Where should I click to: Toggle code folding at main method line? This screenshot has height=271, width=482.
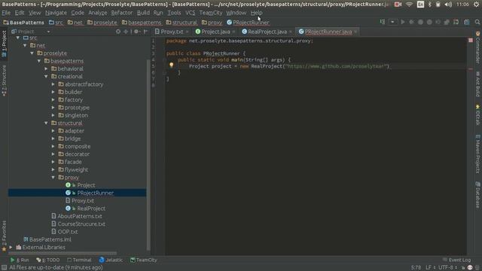click(x=164, y=60)
